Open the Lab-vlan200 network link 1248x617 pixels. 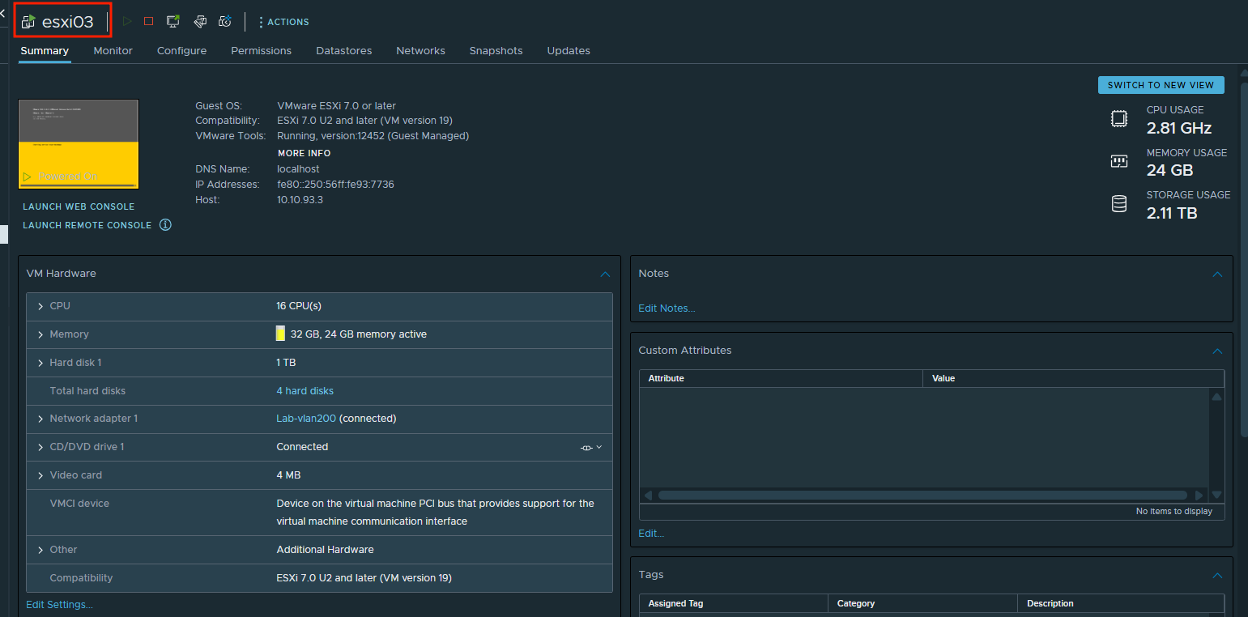306,419
